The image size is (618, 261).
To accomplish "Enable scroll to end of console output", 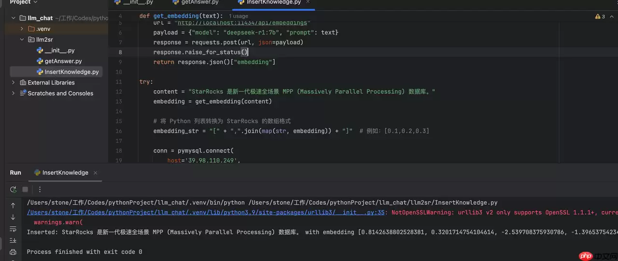I will (x=13, y=240).
